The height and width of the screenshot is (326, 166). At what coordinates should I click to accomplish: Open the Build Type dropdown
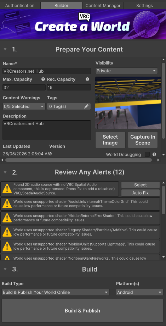tap(56, 292)
